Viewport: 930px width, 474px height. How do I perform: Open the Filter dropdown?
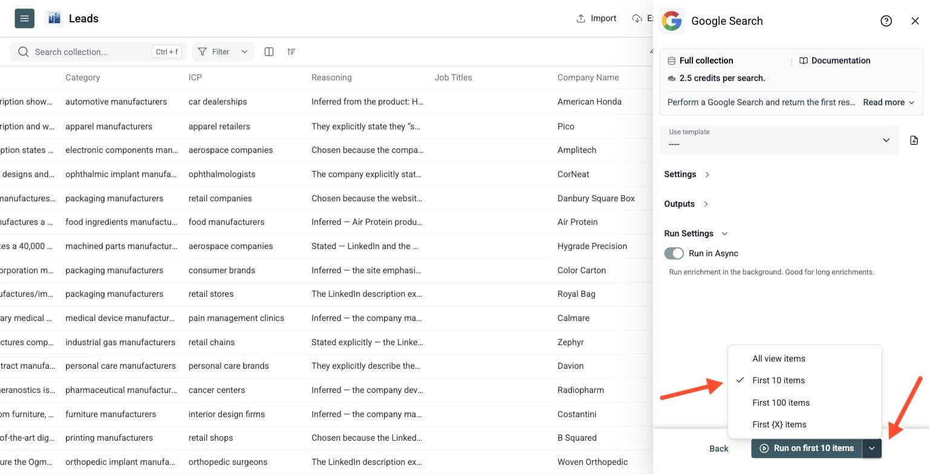[x=223, y=51]
